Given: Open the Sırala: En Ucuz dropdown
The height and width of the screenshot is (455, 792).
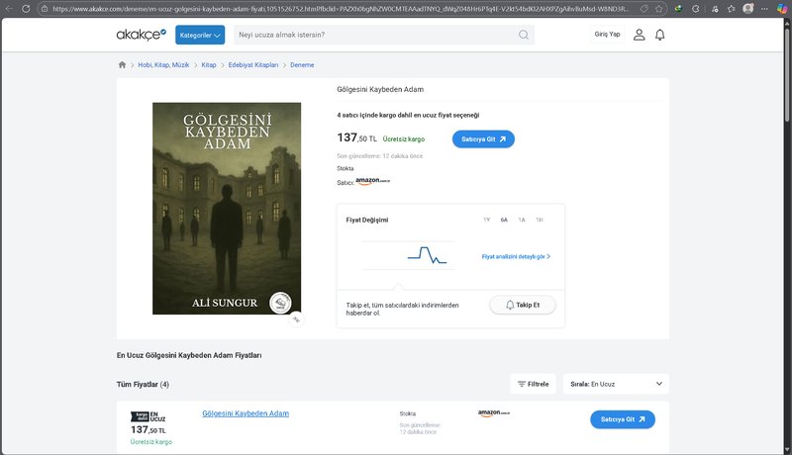Looking at the screenshot, I should 615,384.
